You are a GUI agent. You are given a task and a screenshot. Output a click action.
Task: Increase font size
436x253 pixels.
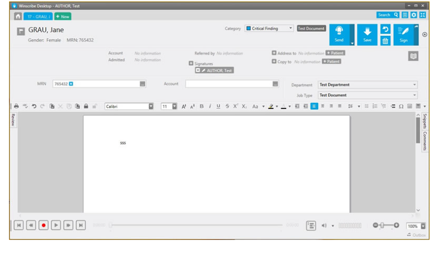pos(184,106)
